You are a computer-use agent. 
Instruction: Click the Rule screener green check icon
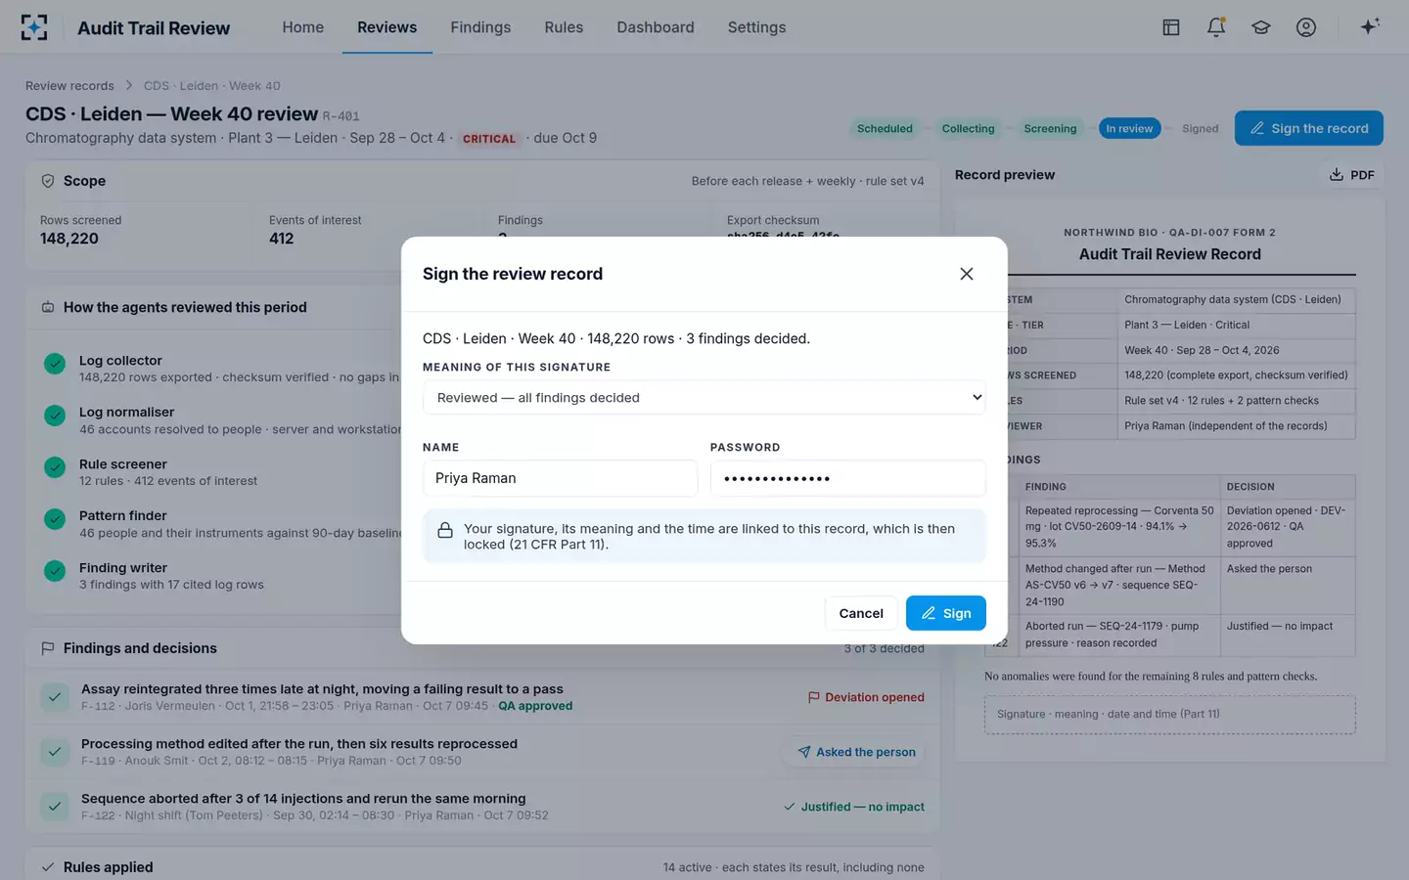(55, 467)
